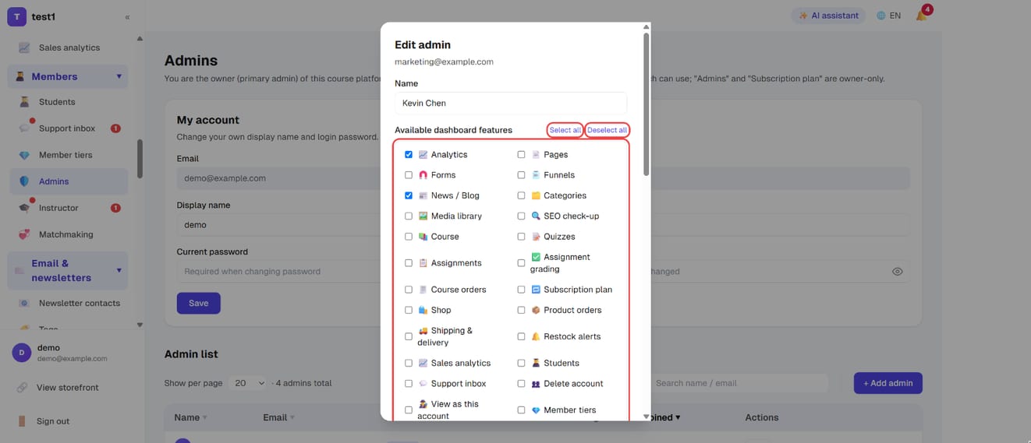Click the Sign out door icon

click(22, 421)
